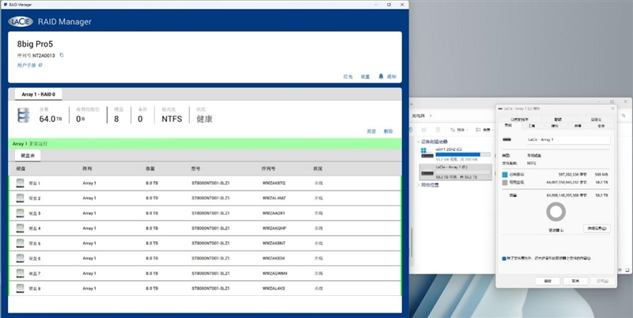This screenshot has height=318, width=633.
Task: Copy the serial number NT2A0013 using the copy icon
Action: [62, 55]
